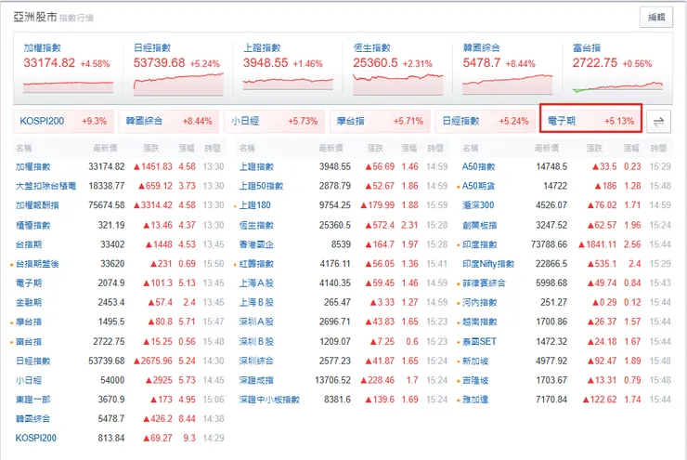687x460 pixels.
Task: Open 金融期 link
Action: click(x=29, y=303)
